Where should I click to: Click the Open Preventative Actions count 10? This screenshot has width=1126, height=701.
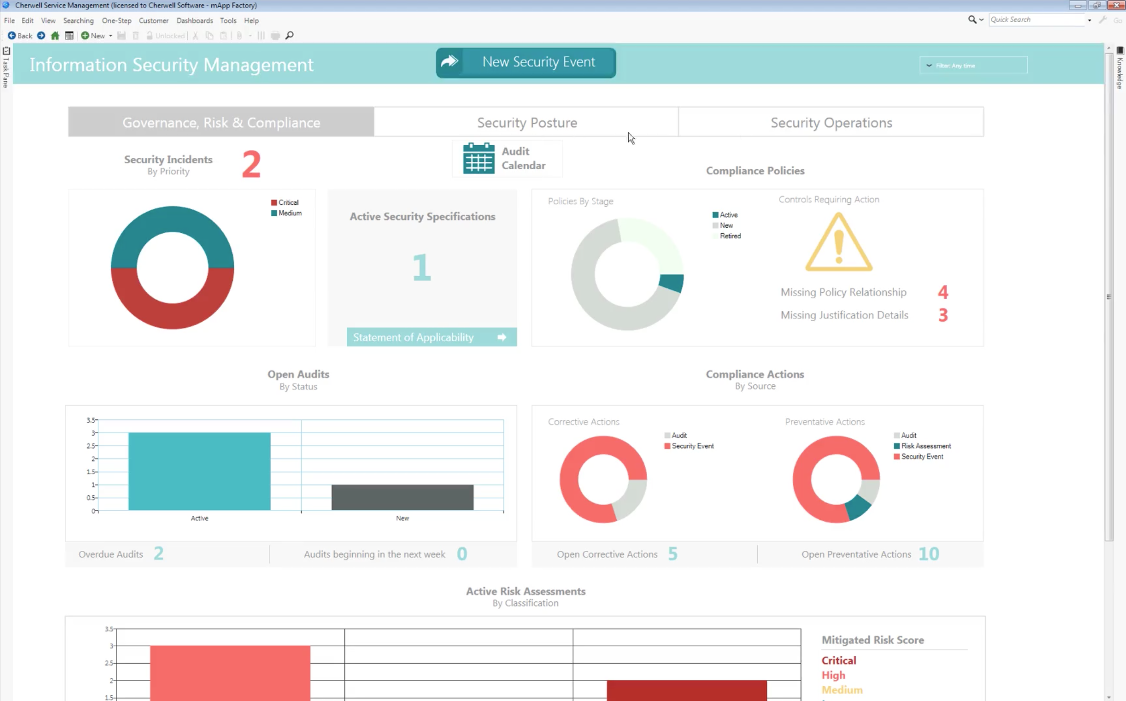(928, 553)
